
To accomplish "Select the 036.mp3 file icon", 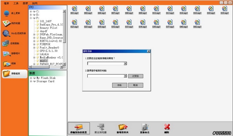I will (156, 22).
